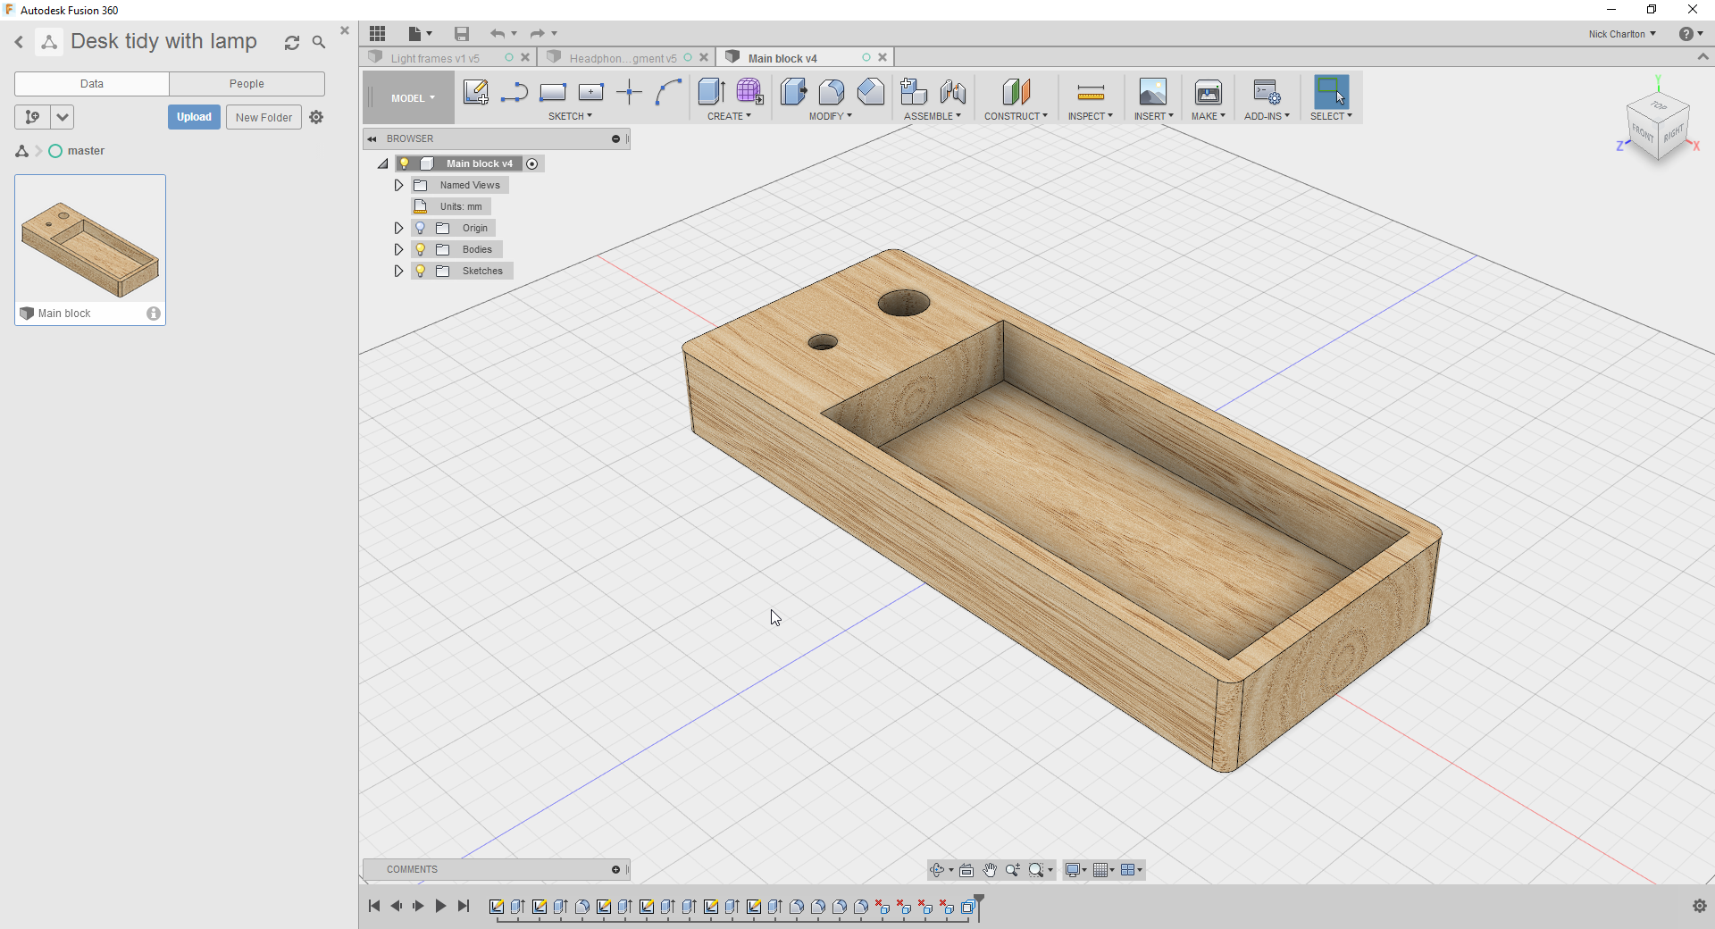Click the Upload button

click(x=194, y=117)
